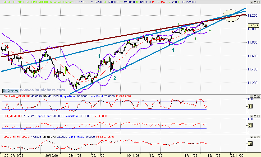
Task: Close the main IBEX35 chart panel
Action: click(x=259, y=2)
